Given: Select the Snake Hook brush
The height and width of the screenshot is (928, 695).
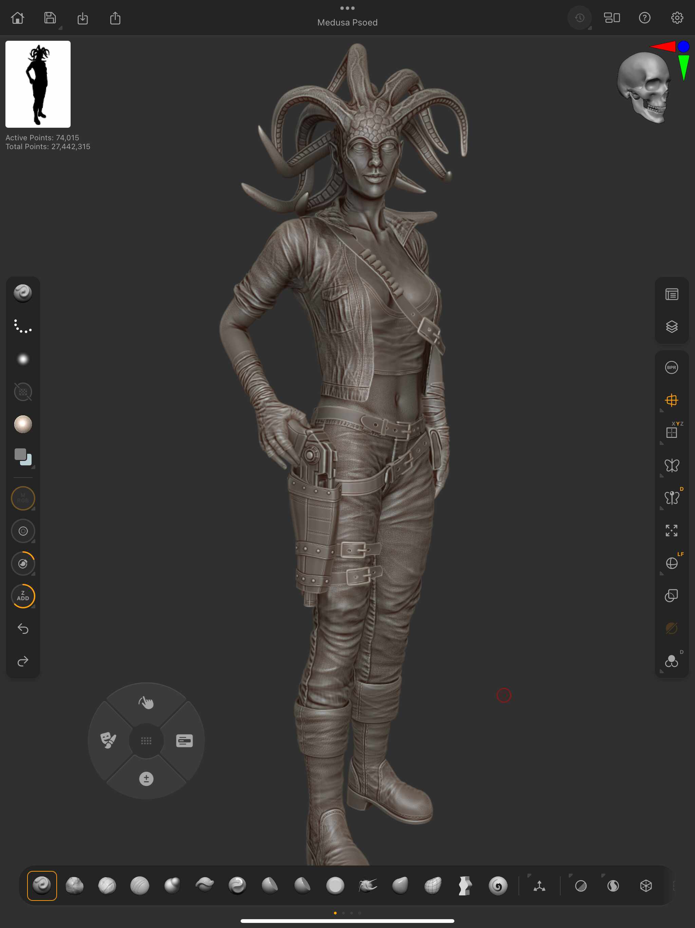Looking at the screenshot, I should [368, 885].
